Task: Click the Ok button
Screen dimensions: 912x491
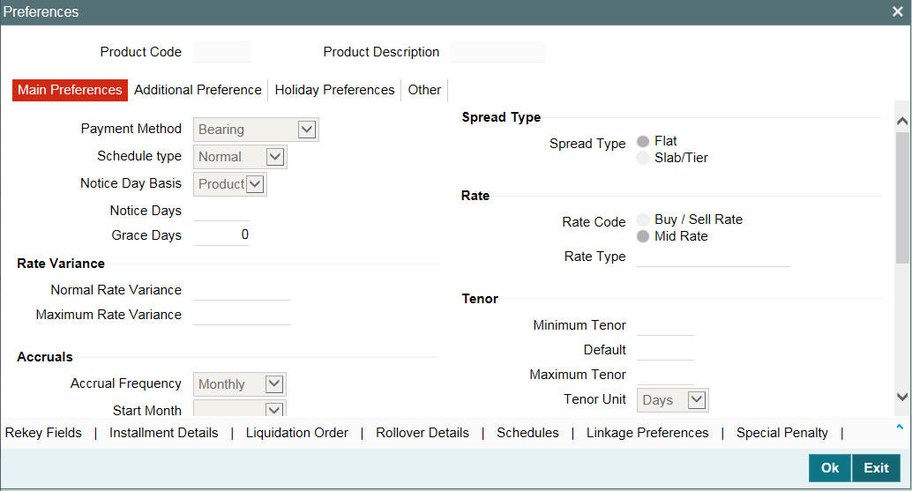Action: point(830,468)
